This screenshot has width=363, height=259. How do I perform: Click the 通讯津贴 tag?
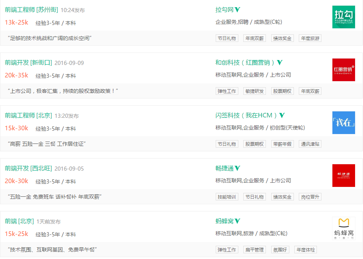point(310,144)
